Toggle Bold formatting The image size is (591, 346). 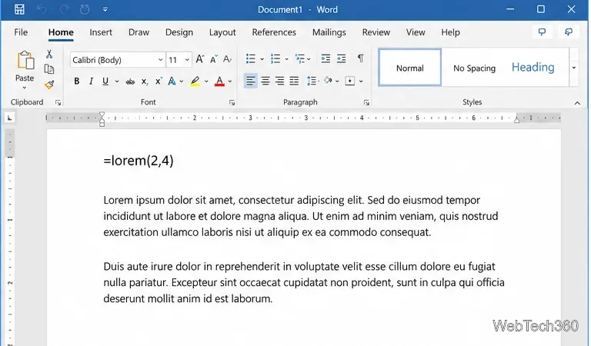click(x=76, y=81)
